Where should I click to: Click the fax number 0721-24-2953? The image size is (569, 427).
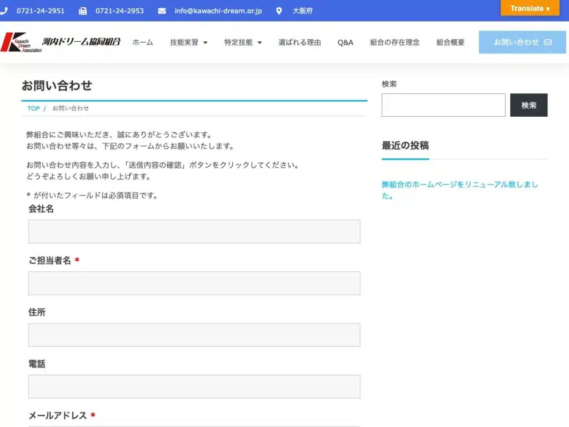pos(119,11)
